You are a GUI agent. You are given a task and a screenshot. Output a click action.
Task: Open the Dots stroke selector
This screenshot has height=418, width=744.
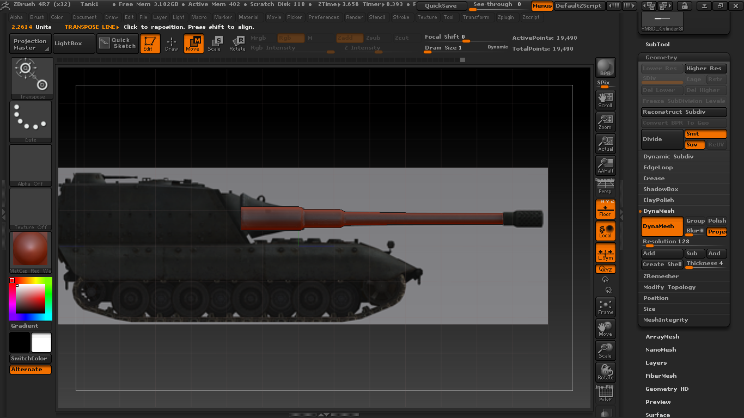pos(31,122)
